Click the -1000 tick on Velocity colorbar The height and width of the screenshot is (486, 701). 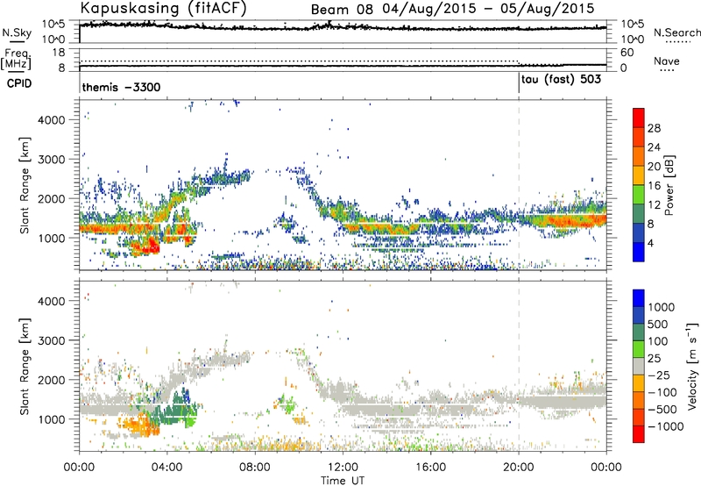[x=665, y=426]
